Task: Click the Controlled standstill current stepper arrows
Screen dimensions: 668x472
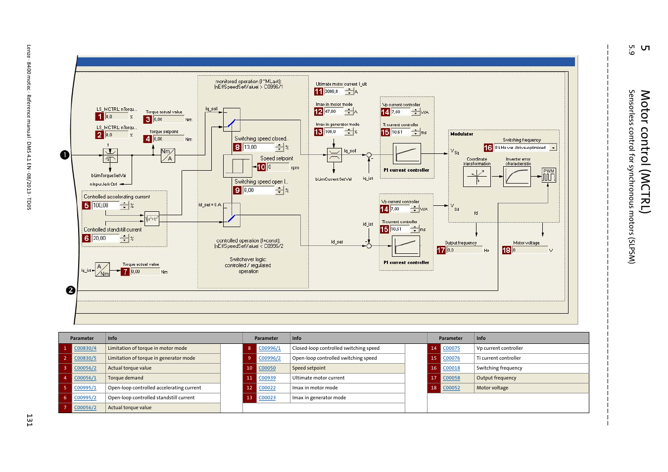Action: tap(124, 238)
